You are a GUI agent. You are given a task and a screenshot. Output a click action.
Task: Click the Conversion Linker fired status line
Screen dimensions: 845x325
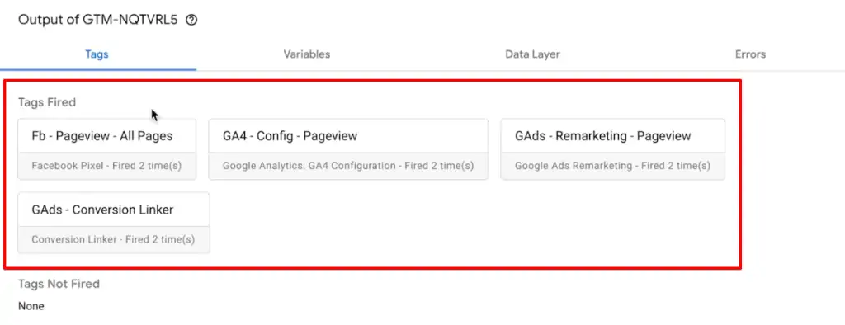(113, 239)
